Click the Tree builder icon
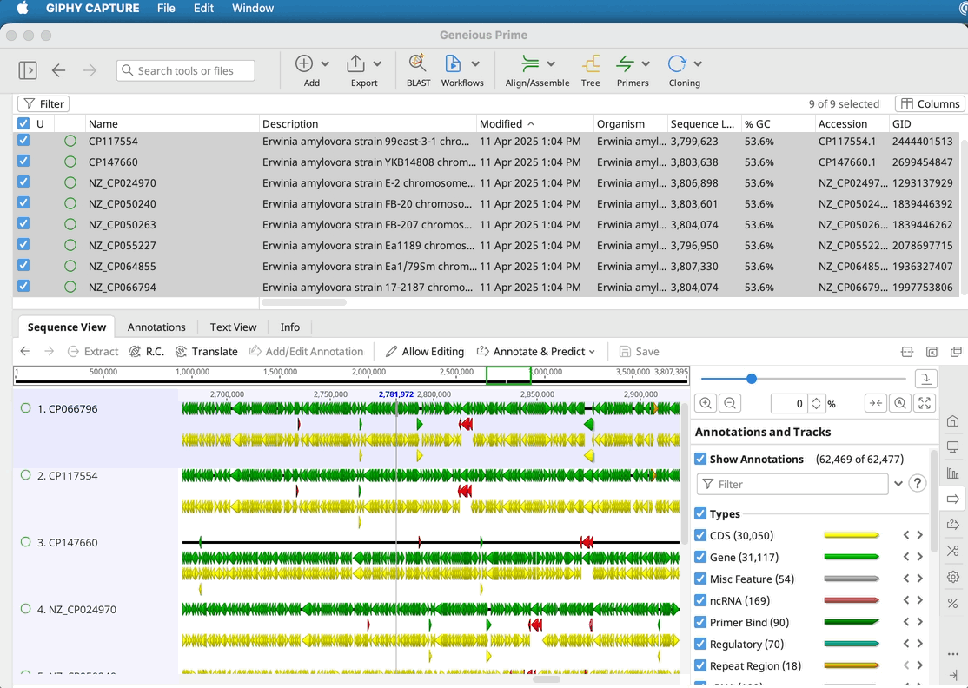 (x=591, y=64)
